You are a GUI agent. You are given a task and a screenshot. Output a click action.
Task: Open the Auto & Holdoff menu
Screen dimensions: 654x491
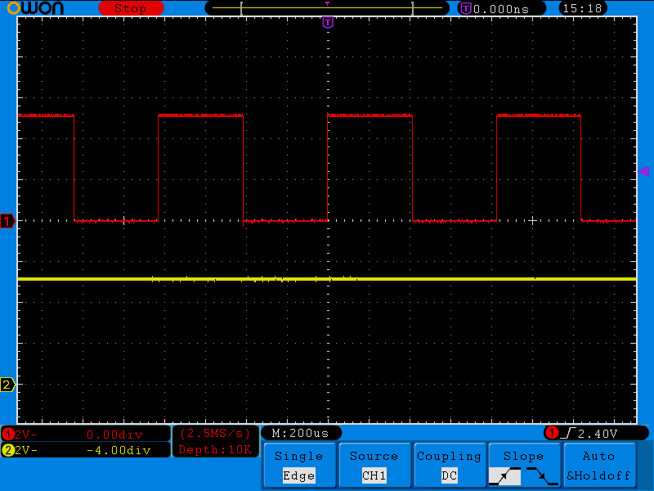(x=599, y=465)
